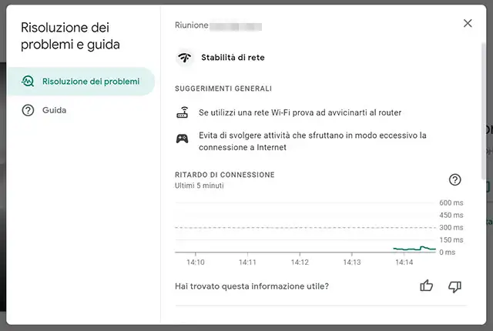This screenshot has width=493, height=331.
Task: Click the Stabilità di rete heading
Action: coord(233,58)
